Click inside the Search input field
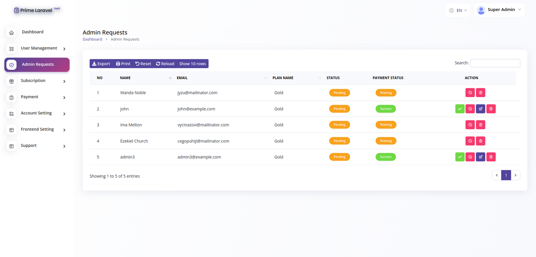This screenshot has width=536, height=257. pos(495,63)
